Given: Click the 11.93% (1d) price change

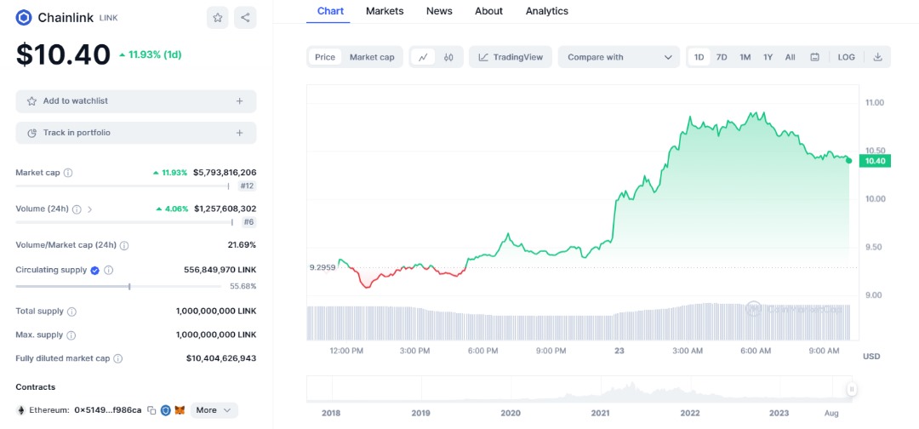Looking at the screenshot, I should pyautogui.click(x=151, y=55).
